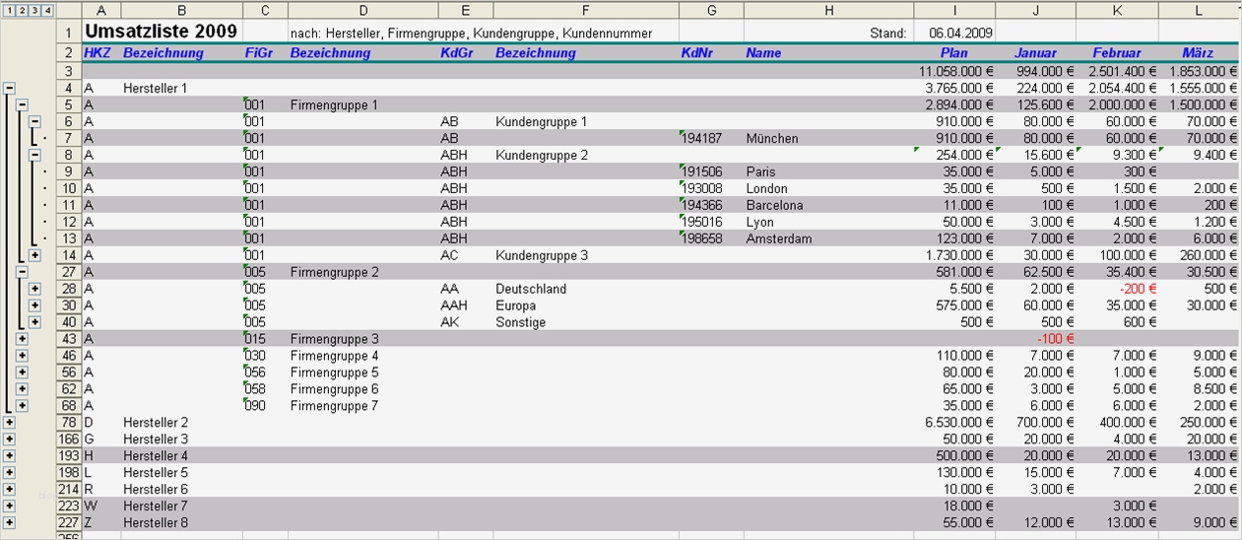Expand the Kundengruppe 3 group in row 14
The width and height of the screenshot is (1242, 540).
point(34,255)
